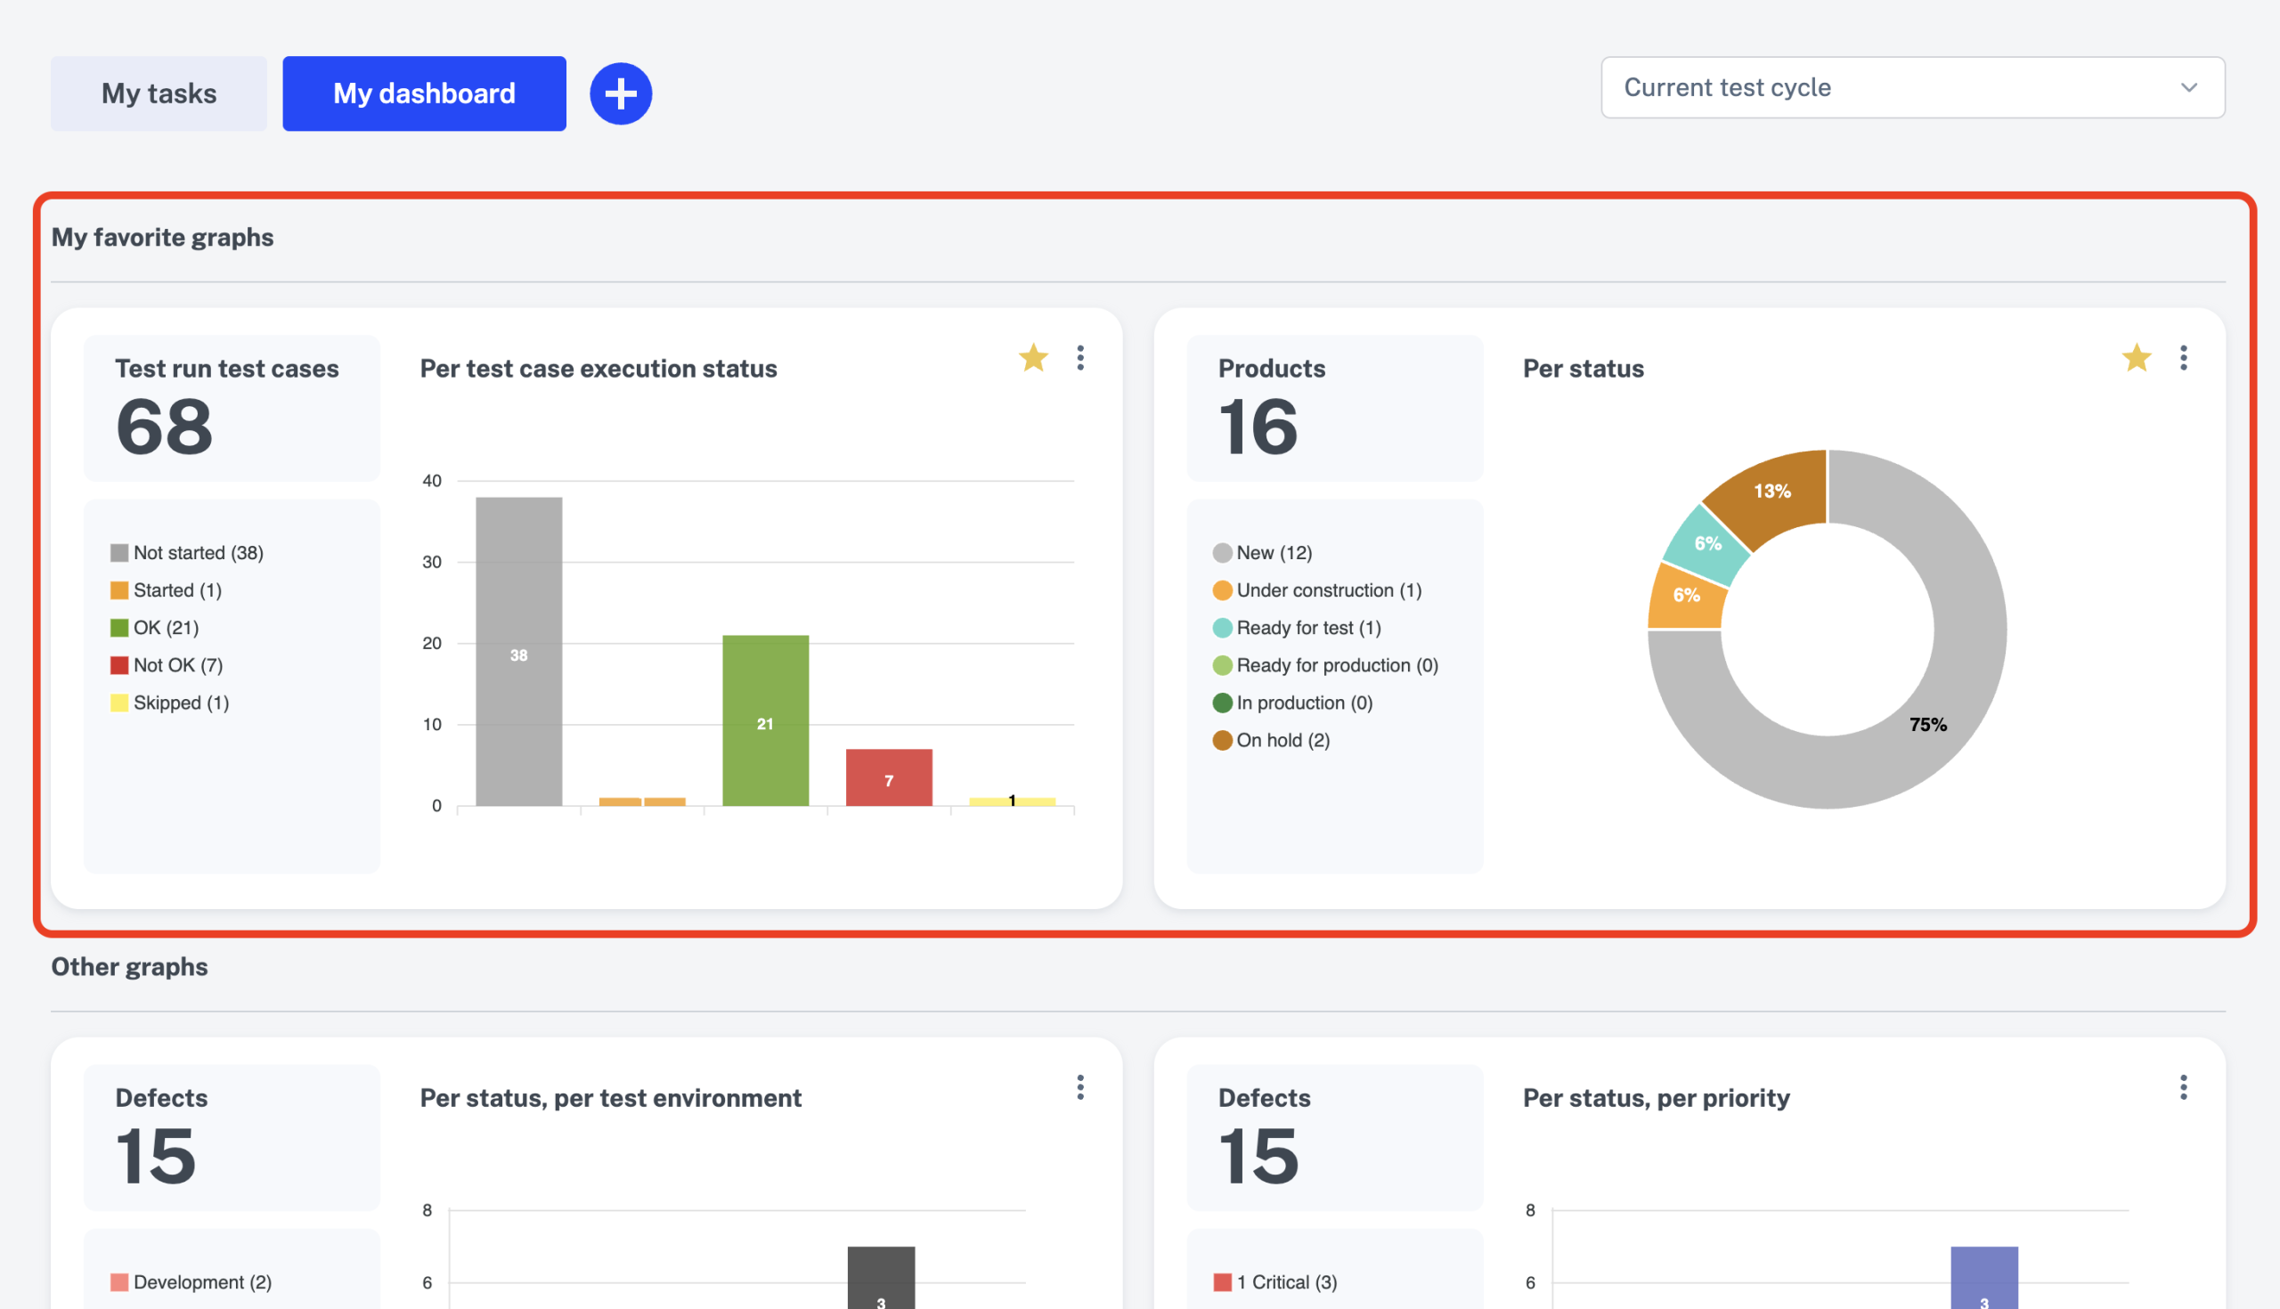Click the Defects count beside Per status, per test environment
2280x1309 pixels.
tap(156, 1156)
